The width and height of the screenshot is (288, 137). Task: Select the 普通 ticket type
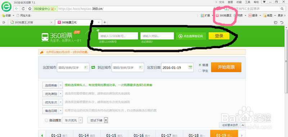click(200, 65)
